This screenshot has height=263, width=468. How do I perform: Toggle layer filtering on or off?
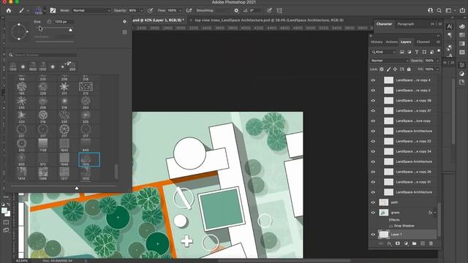(439, 51)
